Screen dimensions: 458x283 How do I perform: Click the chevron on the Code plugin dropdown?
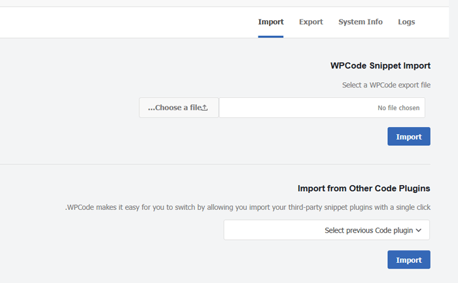coord(419,230)
